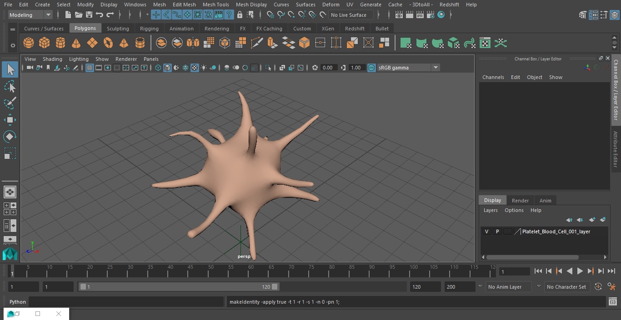This screenshot has height=320, width=621.
Task: Open the Attribute Editor side tab
Action: click(x=616, y=149)
